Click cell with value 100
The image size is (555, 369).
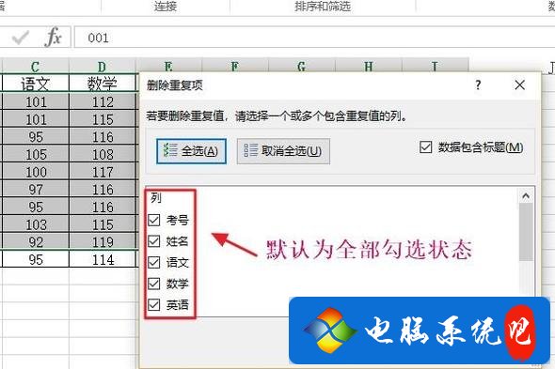click(x=36, y=172)
